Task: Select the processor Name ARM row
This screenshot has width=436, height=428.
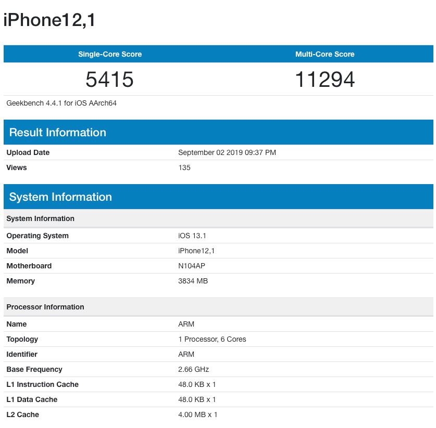Action: 186,324
